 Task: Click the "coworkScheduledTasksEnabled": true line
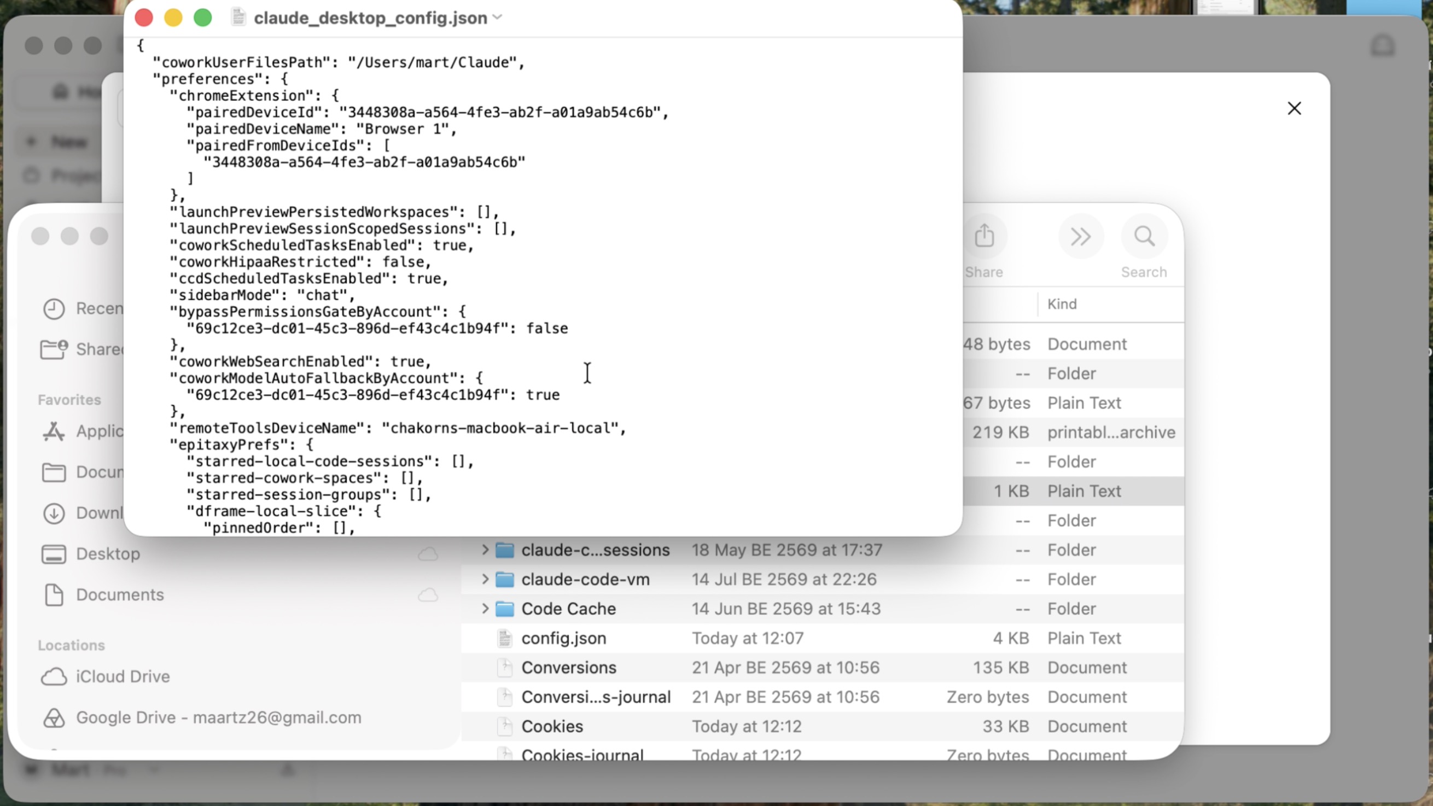tap(321, 246)
